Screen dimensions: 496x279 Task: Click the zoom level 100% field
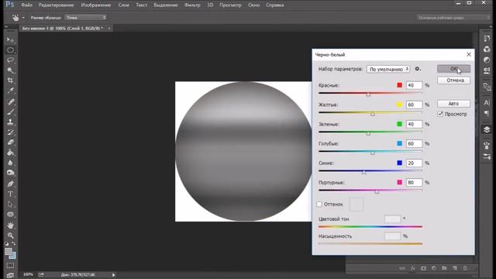pyautogui.click(x=28, y=274)
